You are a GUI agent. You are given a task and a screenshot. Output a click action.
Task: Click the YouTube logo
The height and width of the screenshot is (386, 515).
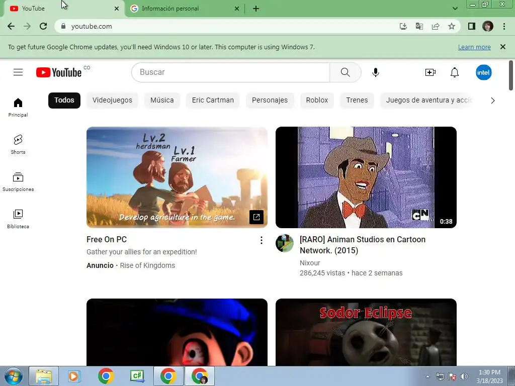tap(59, 72)
